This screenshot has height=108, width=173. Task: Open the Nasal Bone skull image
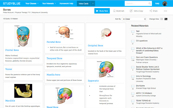point(64,95)
